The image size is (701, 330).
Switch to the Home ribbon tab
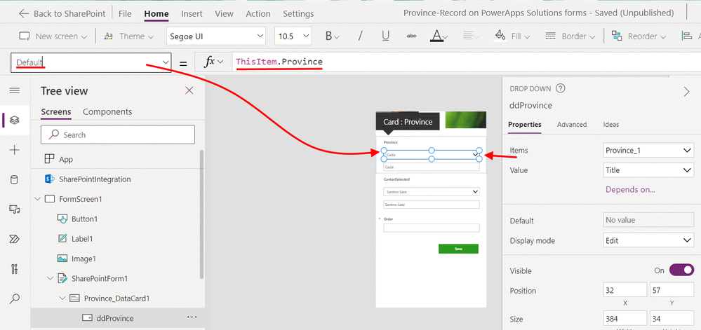click(156, 13)
